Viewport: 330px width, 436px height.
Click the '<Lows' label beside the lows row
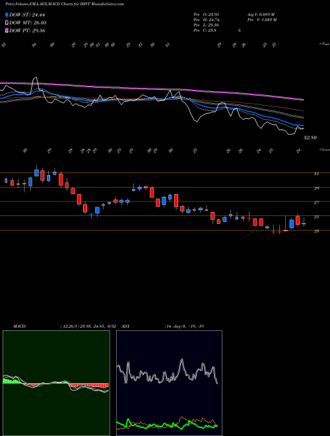coord(324,149)
